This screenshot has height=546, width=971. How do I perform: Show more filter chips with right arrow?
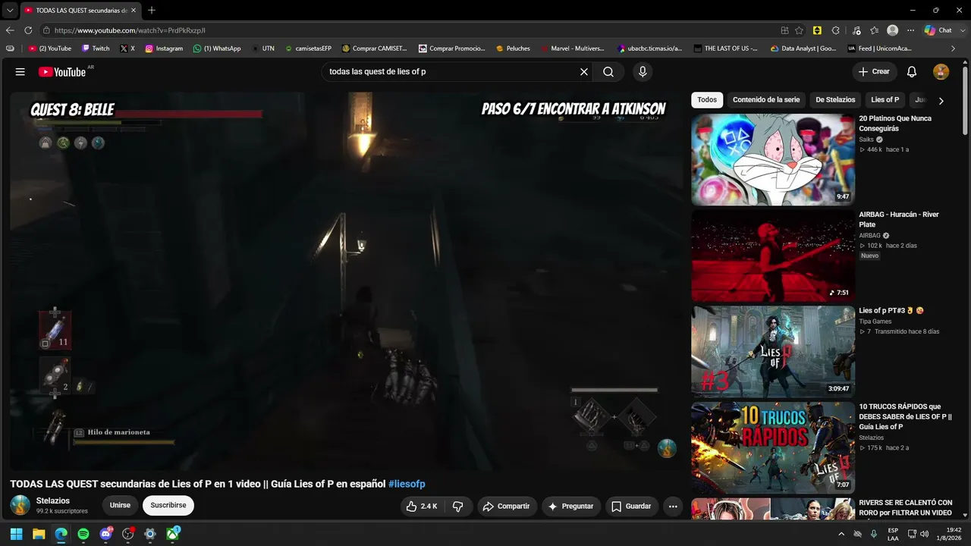941,101
